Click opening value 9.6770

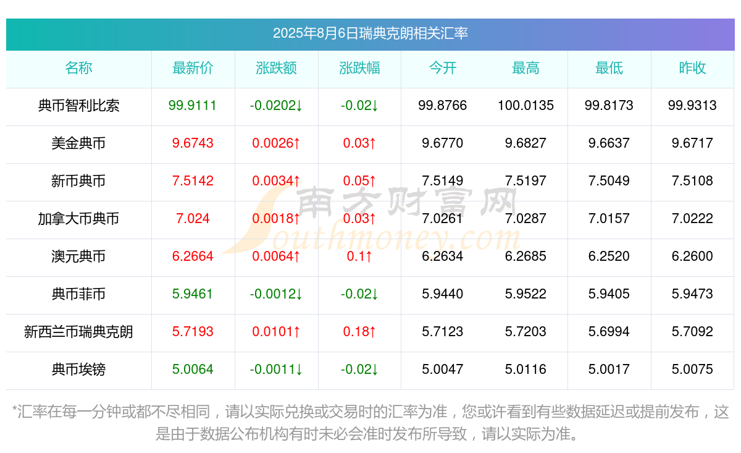pyautogui.click(x=443, y=143)
